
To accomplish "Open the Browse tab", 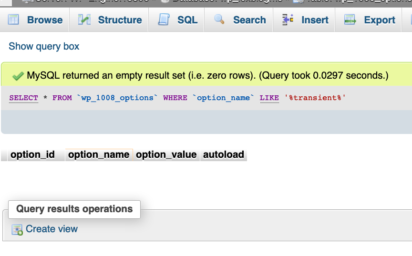I will coord(35,20).
